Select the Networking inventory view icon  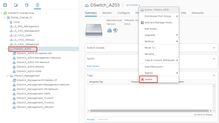point(37,5)
